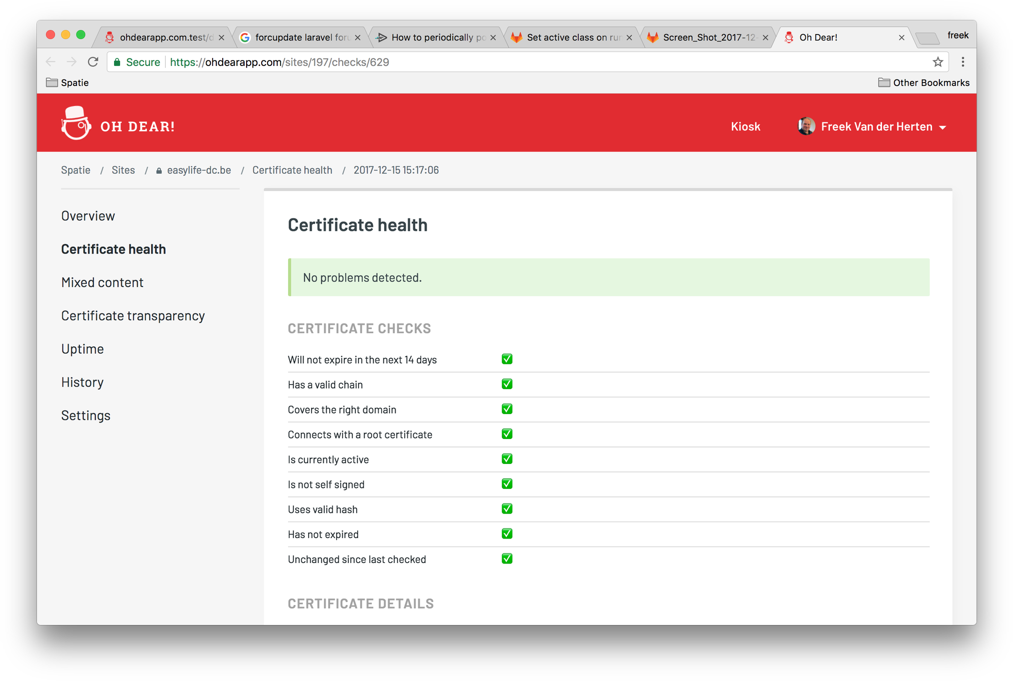This screenshot has height=681, width=1013.
Task: Click Sites in the breadcrumb
Action: click(x=123, y=170)
